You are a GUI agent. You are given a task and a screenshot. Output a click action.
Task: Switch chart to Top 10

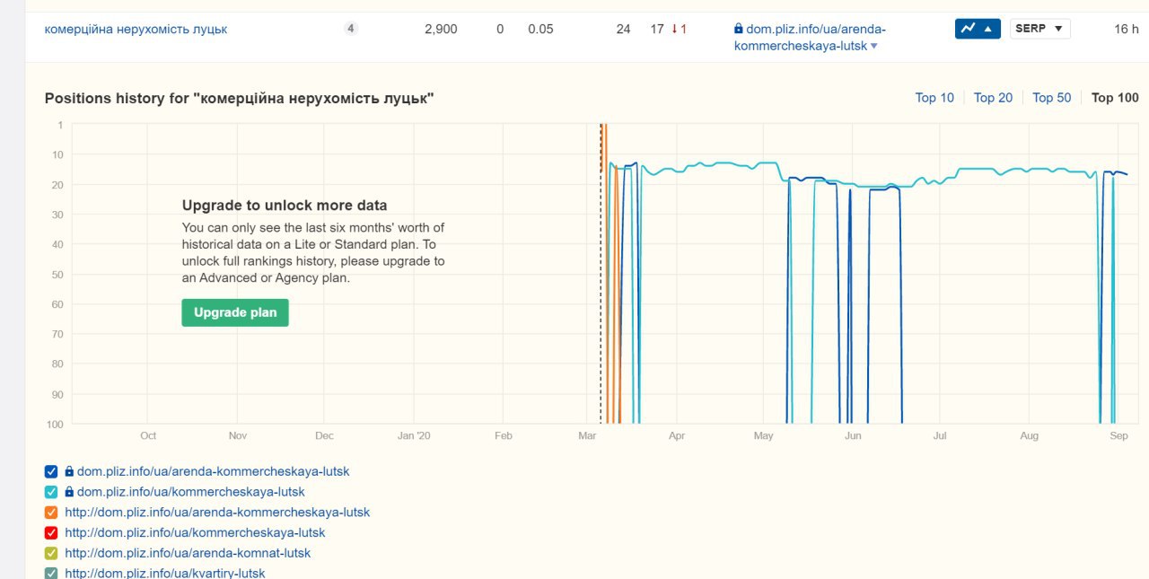934,98
